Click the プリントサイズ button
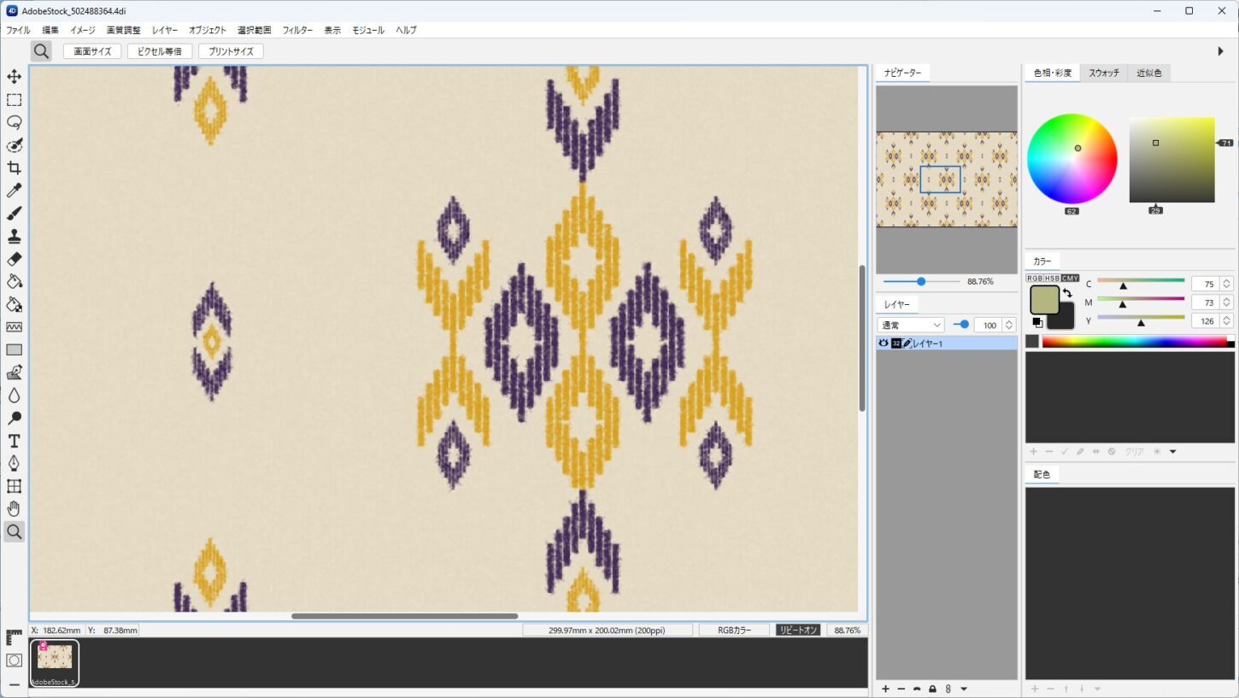The height and width of the screenshot is (698, 1239). pyautogui.click(x=231, y=51)
